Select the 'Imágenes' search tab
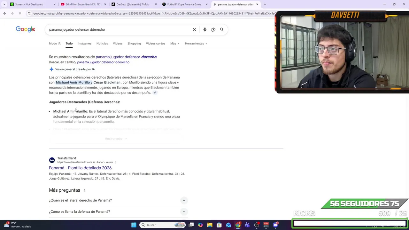 (84, 43)
